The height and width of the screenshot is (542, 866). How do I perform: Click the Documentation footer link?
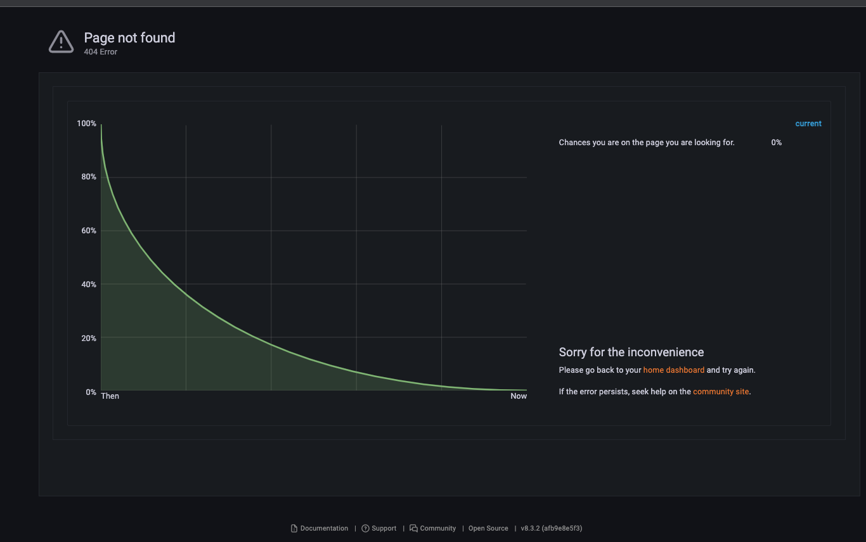point(324,528)
